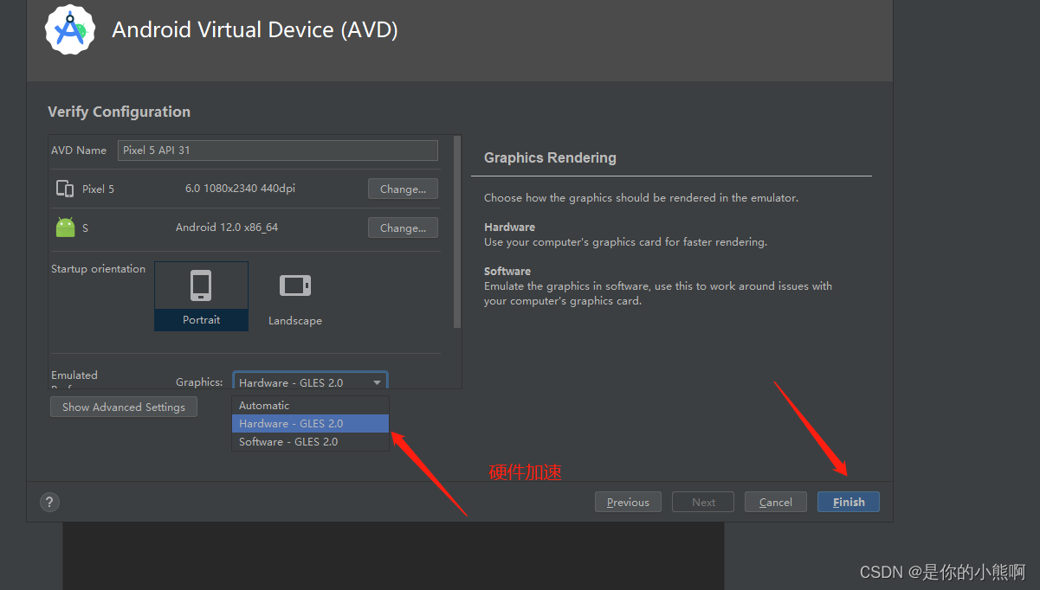Click the '6.0 1080x2340 440dpi' text
The width and height of the screenshot is (1040, 590).
coord(240,188)
